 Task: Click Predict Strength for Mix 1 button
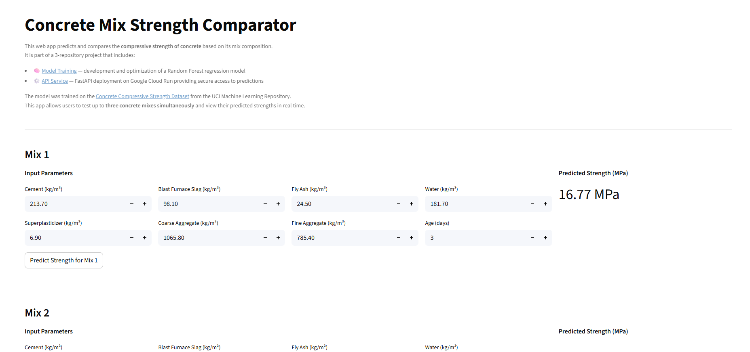(x=64, y=260)
